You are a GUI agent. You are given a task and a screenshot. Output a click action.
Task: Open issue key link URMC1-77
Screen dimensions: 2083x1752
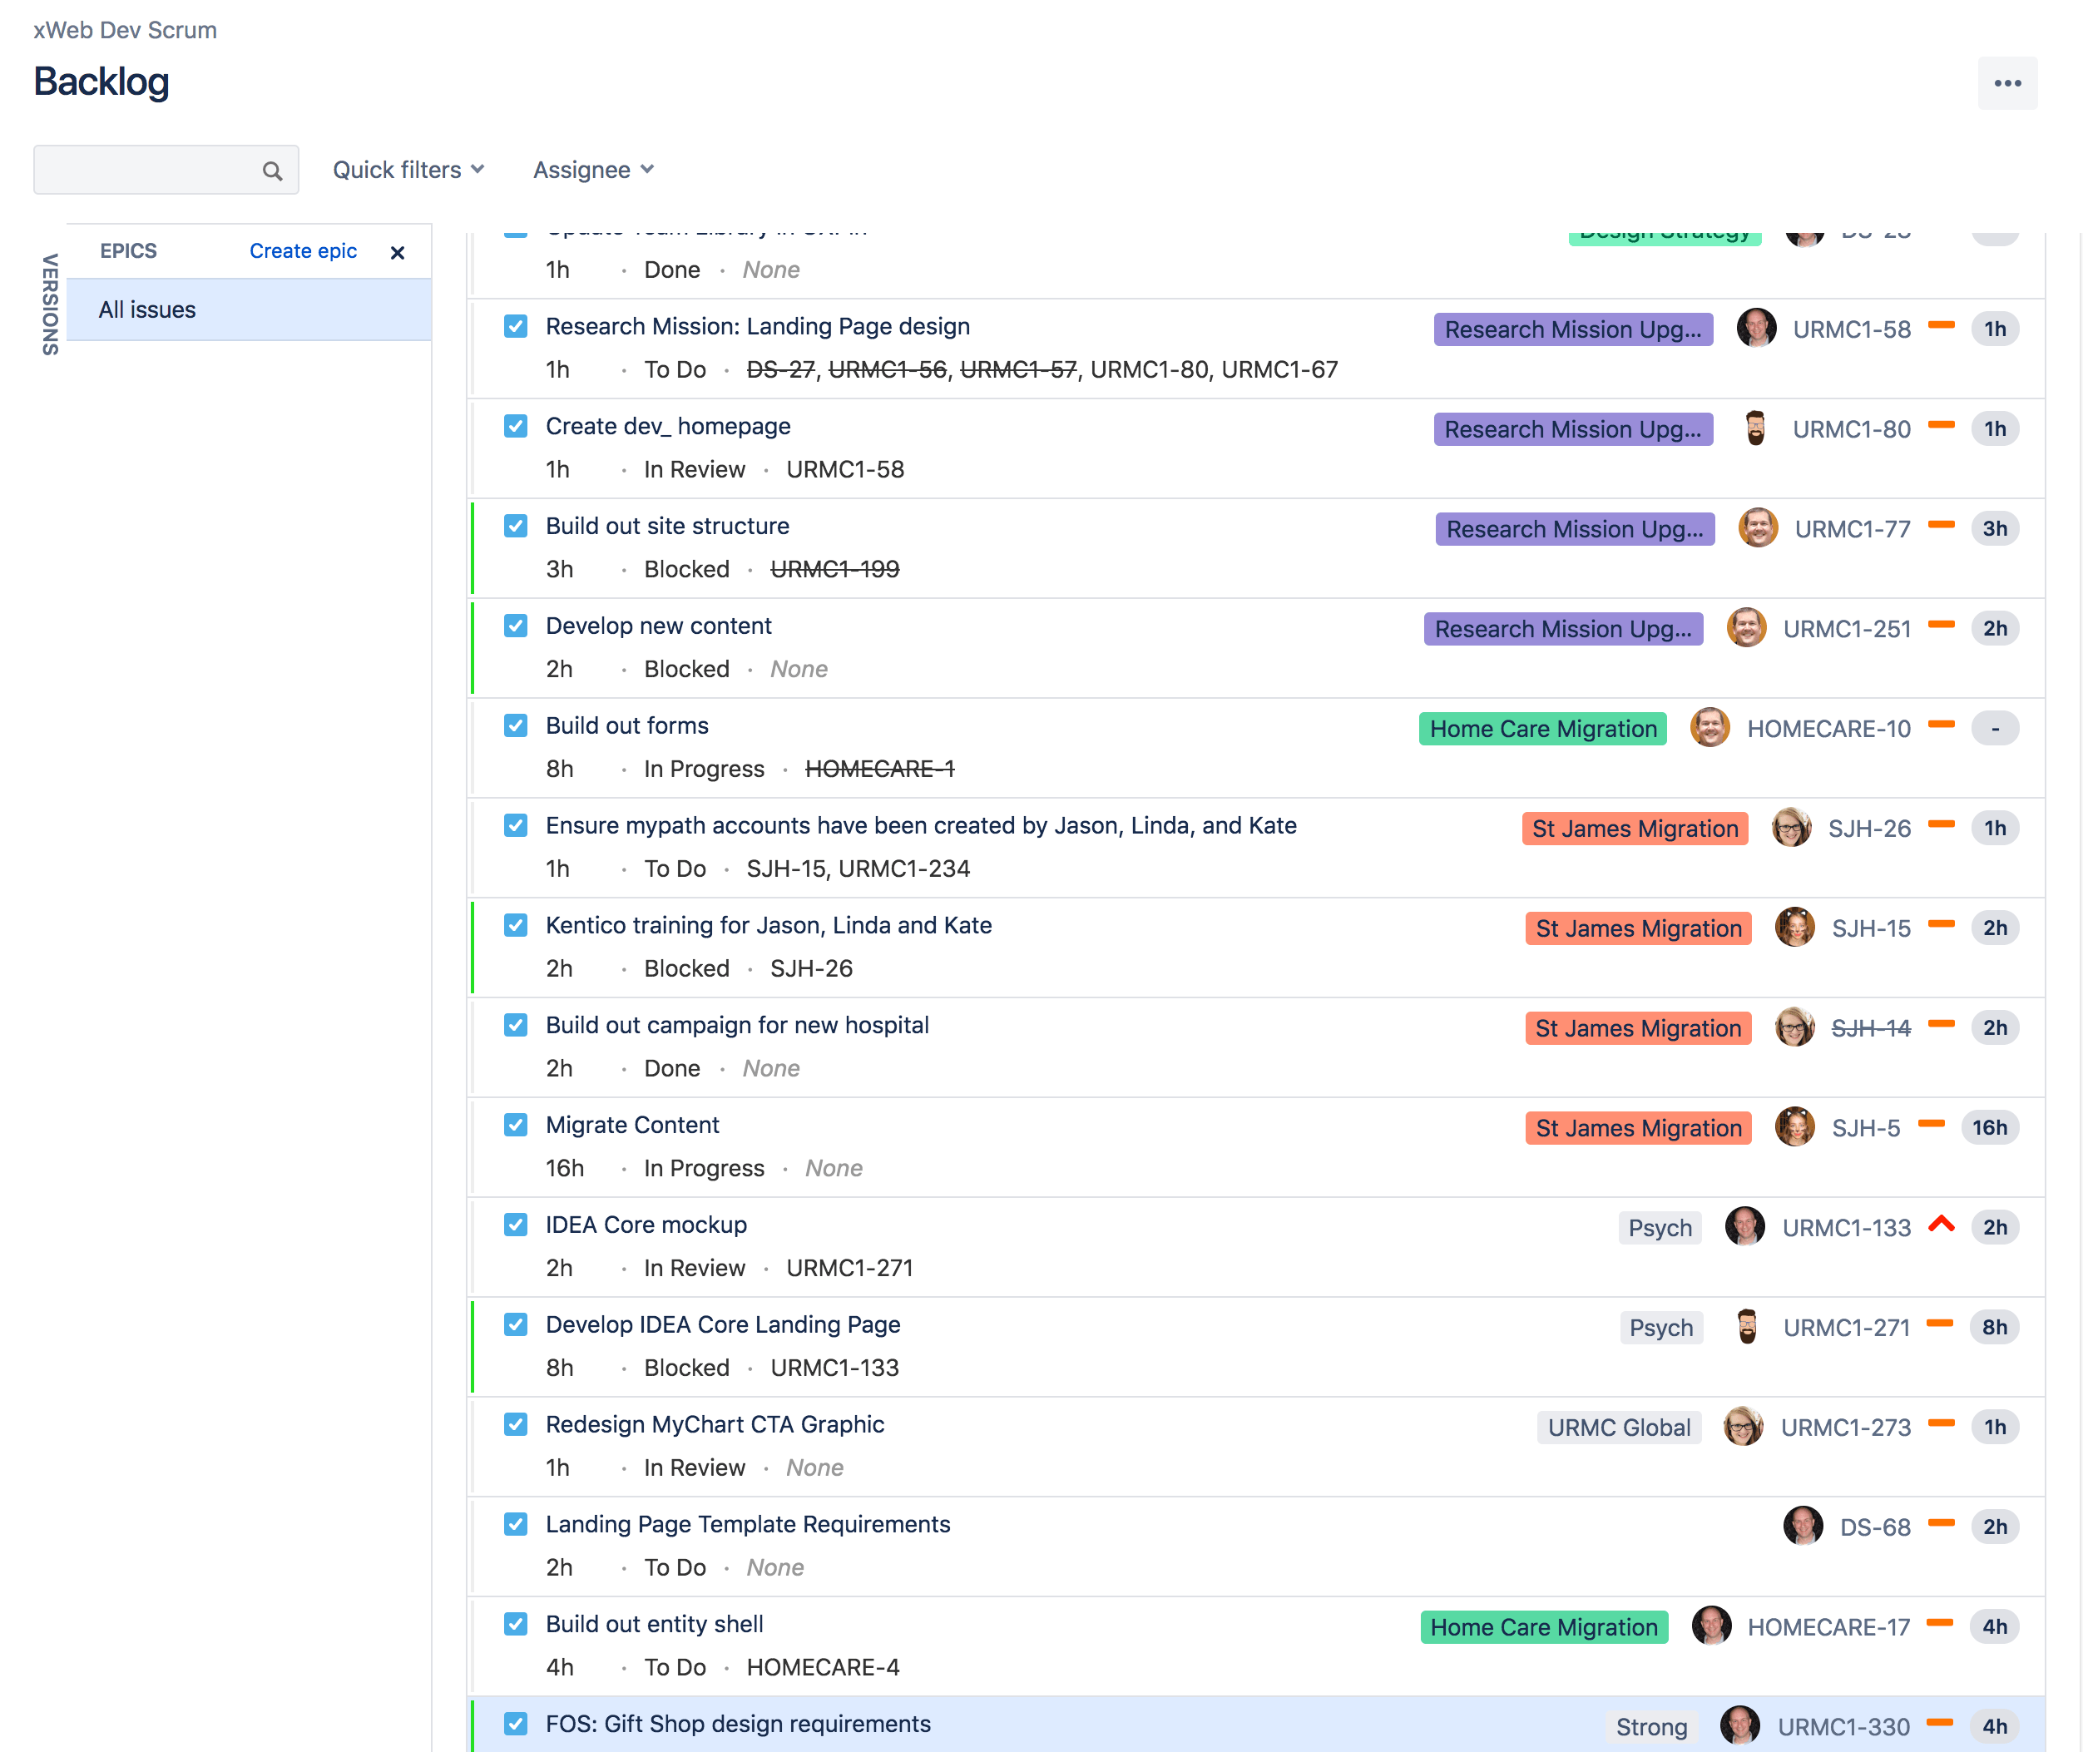(x=1852, y=528)
